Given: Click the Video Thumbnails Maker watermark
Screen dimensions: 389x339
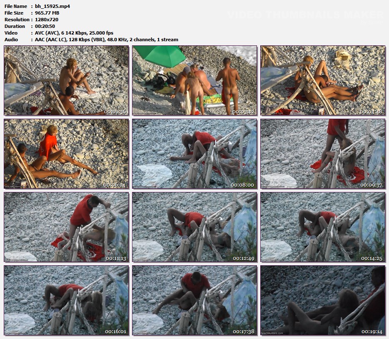Looking at the screenshot, I should pos(305,15).
